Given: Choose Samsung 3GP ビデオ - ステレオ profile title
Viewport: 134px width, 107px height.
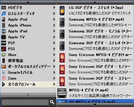Looking at the screenshot, I should pos(100,43).
